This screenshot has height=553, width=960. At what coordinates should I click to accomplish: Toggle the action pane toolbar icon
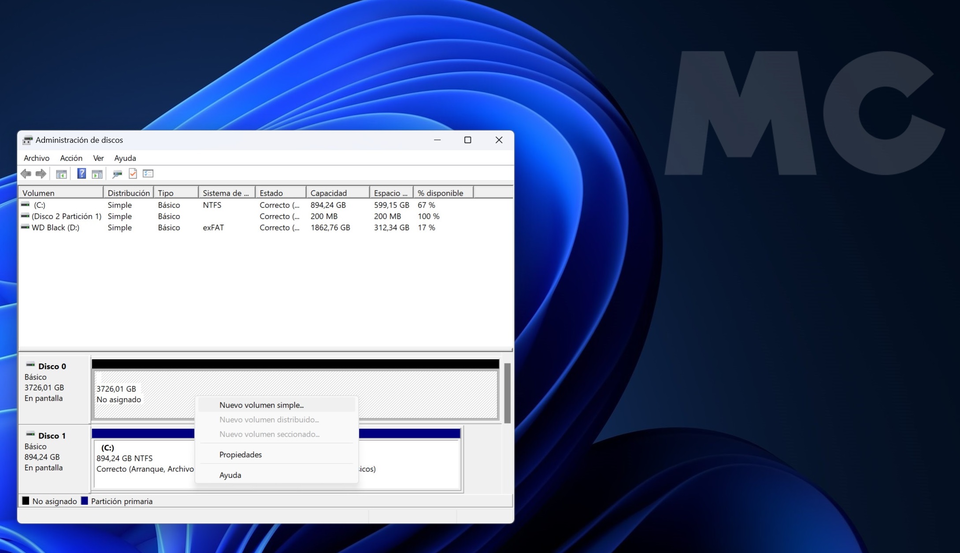tap(97, 174)
